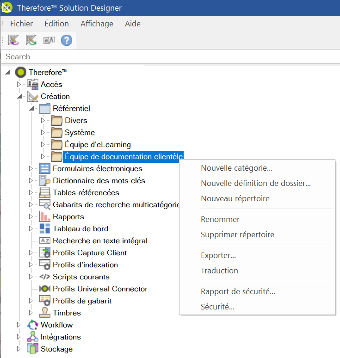The width and height of the screenshot is (340, 358).
Task: Select the Tables référencées label
Action: (x=86, y=193)
